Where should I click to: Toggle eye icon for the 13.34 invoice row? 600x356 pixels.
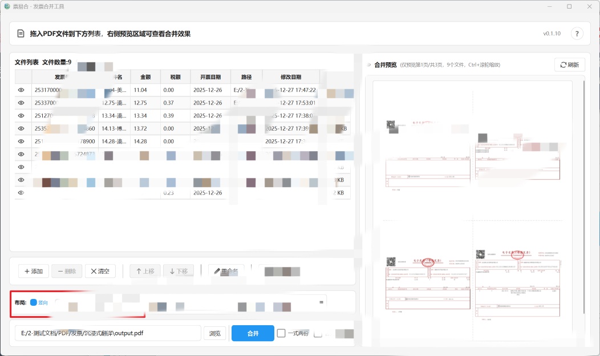tap(21, 116)
